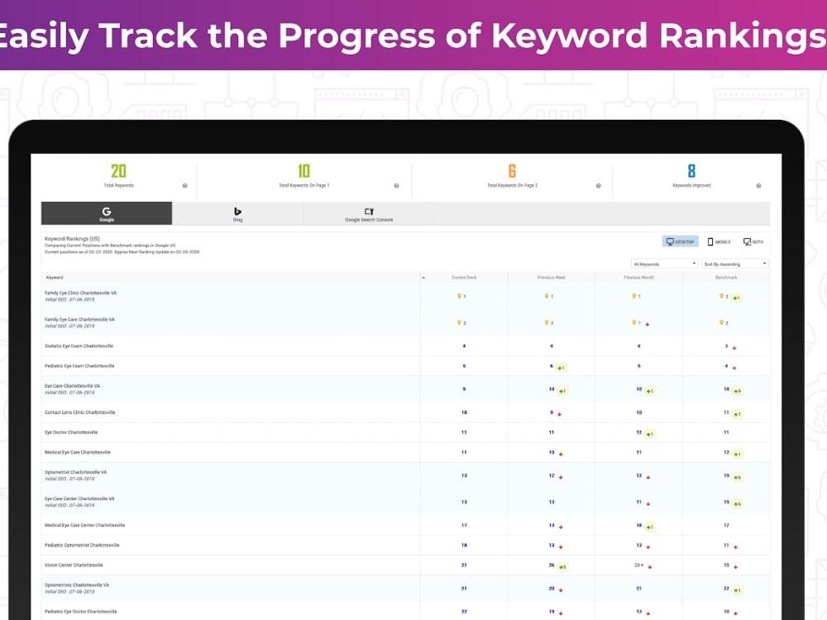Click green +1 badge in Optometrists Charlottesville VA benchmark
This screenshot has width=827, height=620.
[x=738, y=590]
